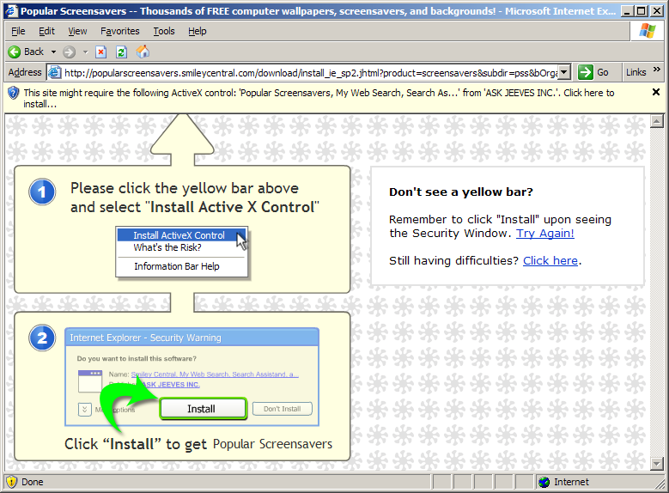The image size is (669, 493).
Task: Open the File menu
Action: (x=18, y=31)
